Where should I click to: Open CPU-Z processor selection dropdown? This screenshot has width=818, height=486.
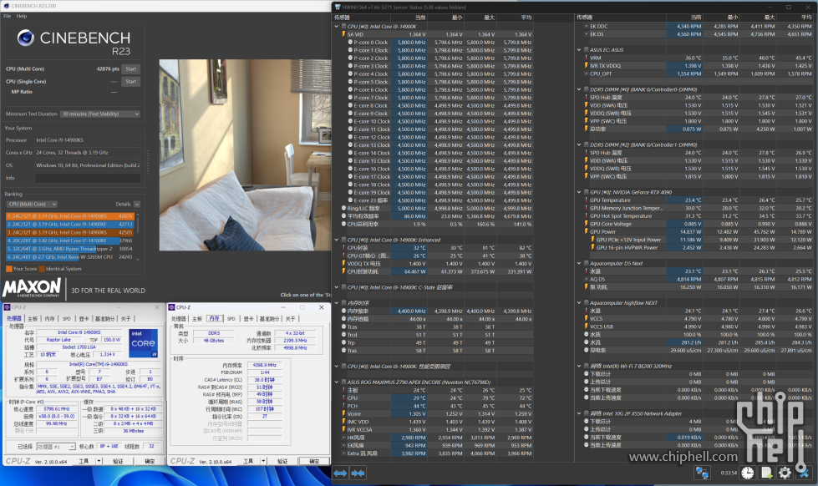56,447
